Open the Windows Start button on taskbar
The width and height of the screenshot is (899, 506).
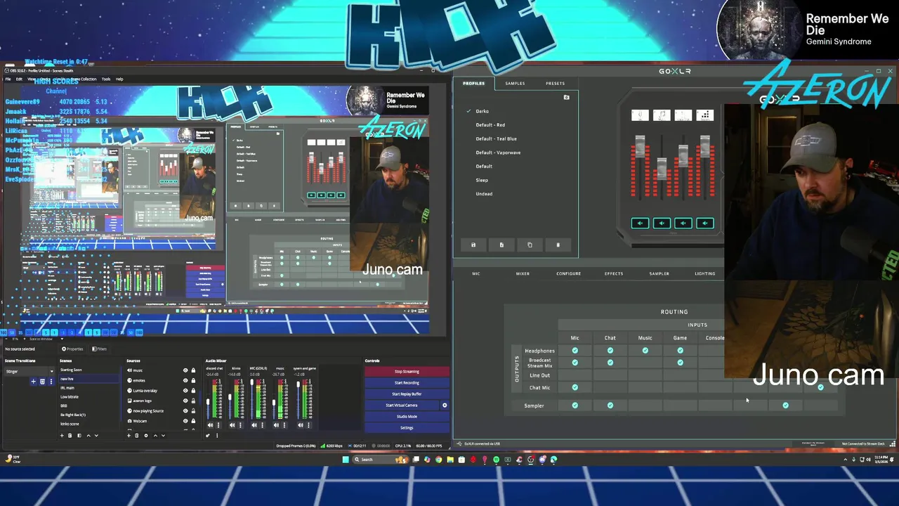(346, 460)
